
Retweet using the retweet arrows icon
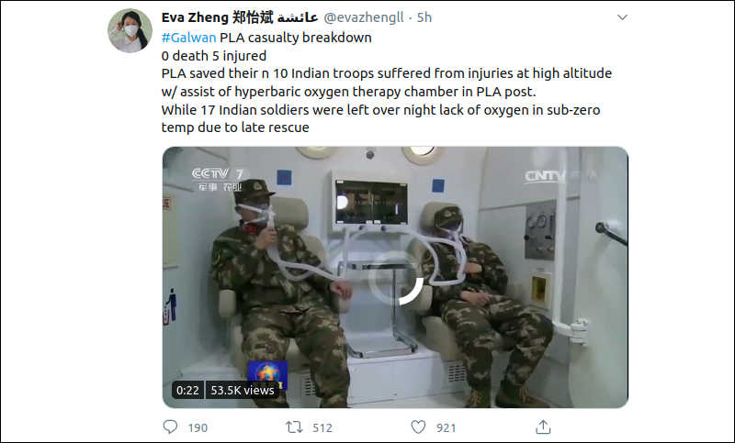coord(294,426)
